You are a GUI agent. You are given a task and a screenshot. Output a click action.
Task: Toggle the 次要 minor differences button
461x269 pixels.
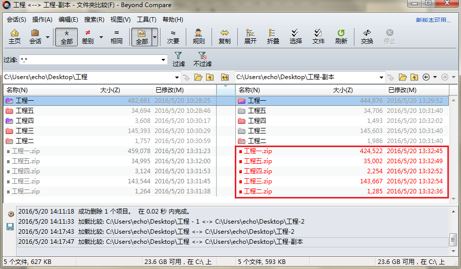tap(173, 37)
